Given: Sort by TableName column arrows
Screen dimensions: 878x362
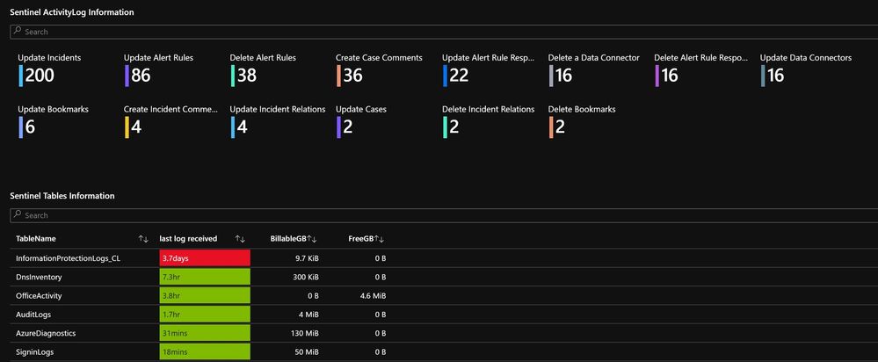Looking at the screenshot, I should click(x=143, y=239).
